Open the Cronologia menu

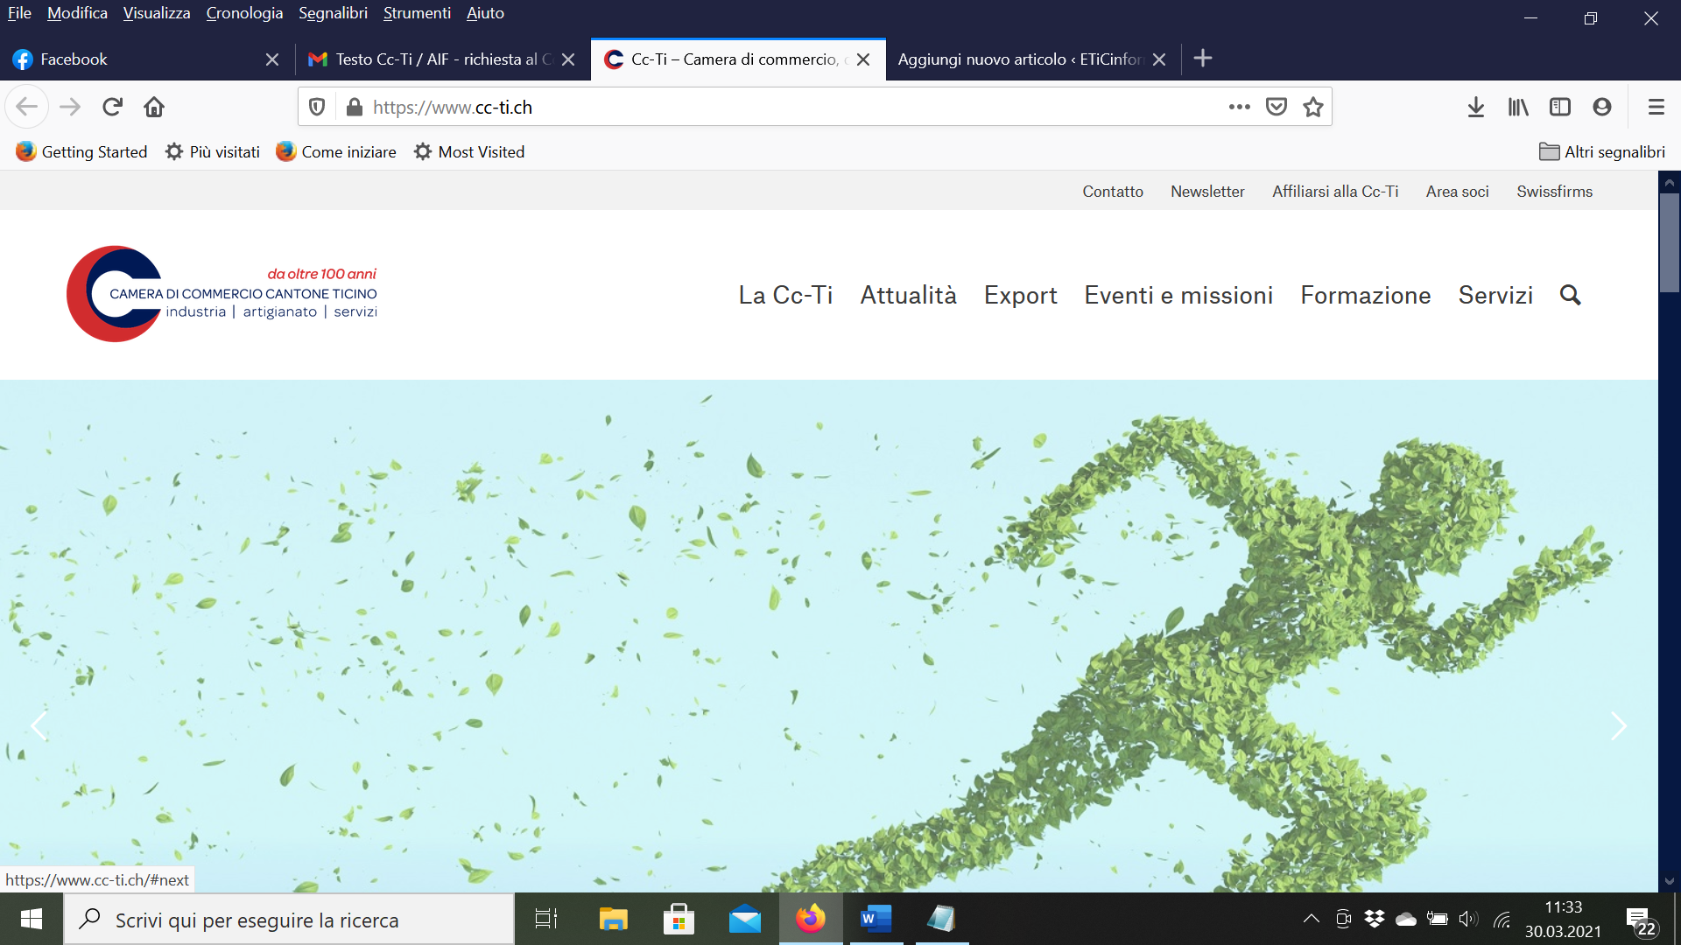tap(244, 13)
